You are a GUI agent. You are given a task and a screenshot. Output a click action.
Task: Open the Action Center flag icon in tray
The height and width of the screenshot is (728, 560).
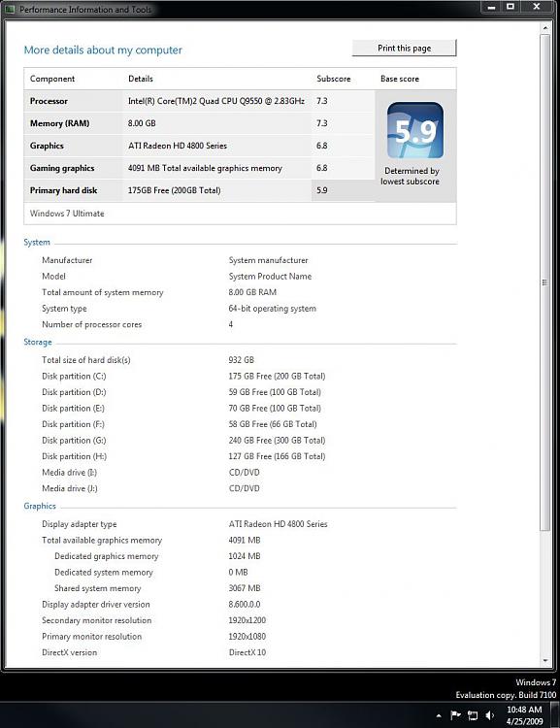[456, 715]
